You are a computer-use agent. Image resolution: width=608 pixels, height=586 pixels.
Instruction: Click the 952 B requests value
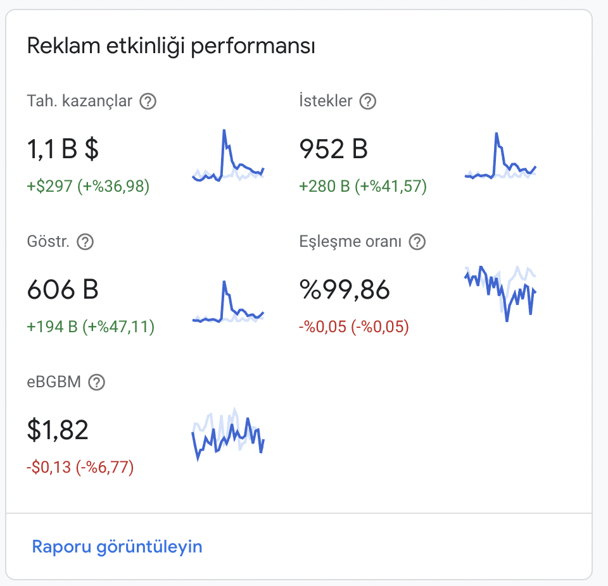[x=334, y=149]
